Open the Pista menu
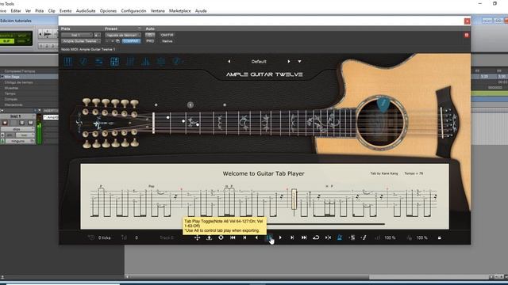Viewport: 508px width, 285px height. (x=40, y=10)
